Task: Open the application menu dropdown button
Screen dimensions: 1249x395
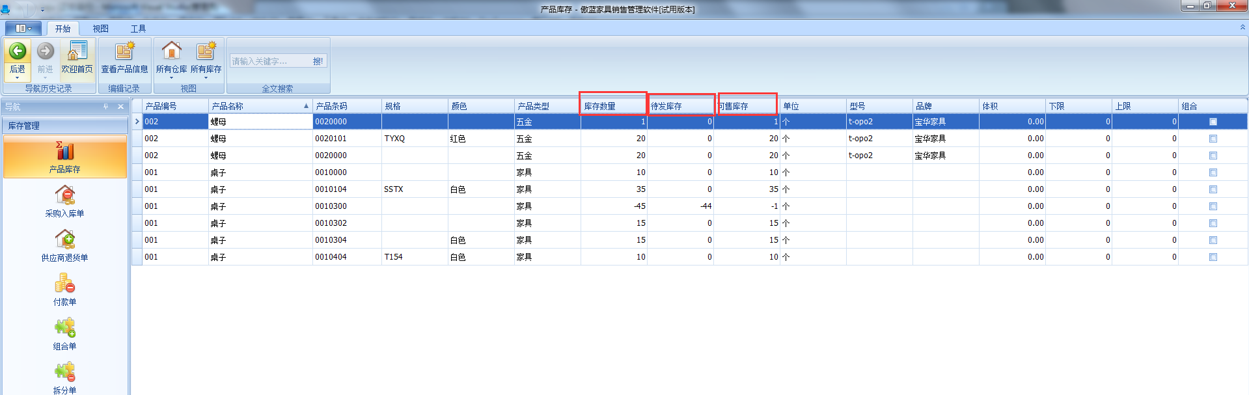Action: (23, 29)
